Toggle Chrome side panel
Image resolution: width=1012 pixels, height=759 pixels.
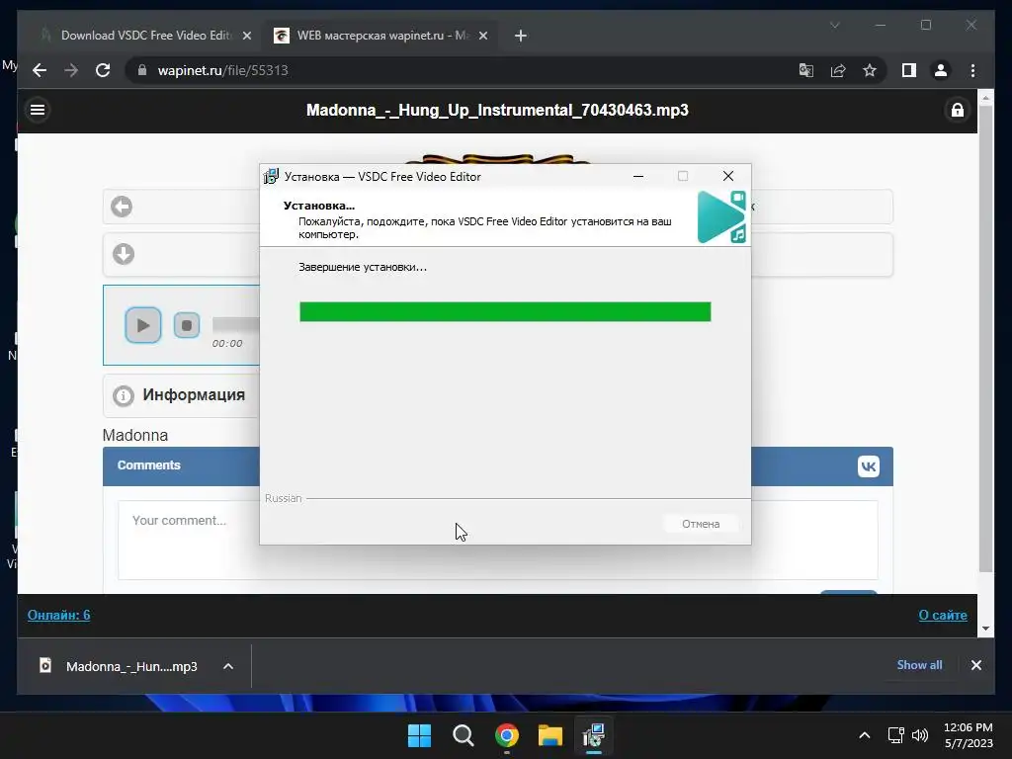909,70
